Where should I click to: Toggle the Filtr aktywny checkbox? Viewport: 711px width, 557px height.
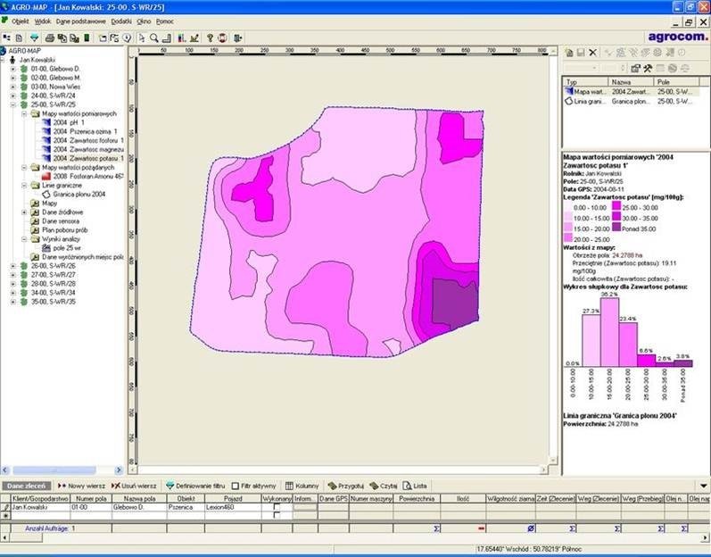(x=235, y=485)
